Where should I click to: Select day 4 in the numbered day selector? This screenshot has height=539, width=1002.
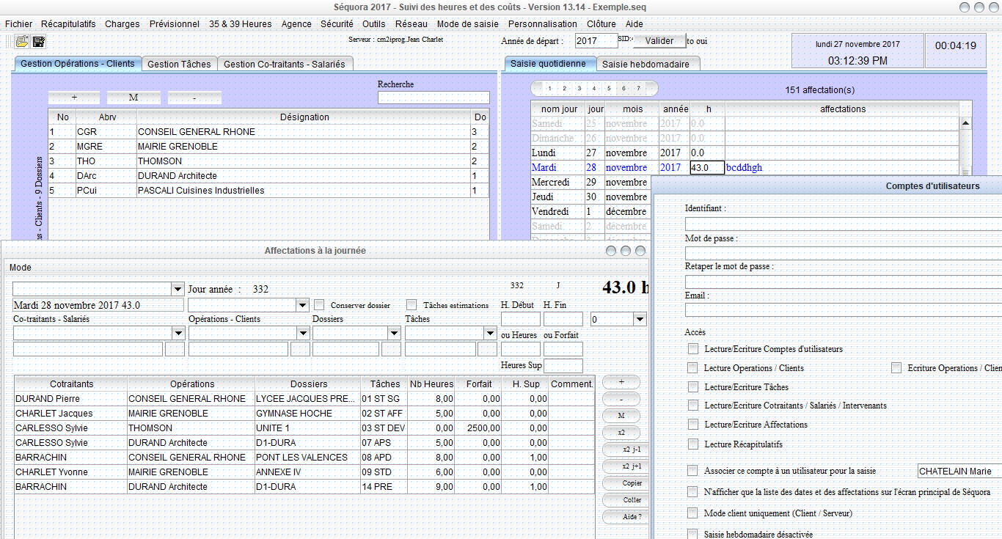594,89
